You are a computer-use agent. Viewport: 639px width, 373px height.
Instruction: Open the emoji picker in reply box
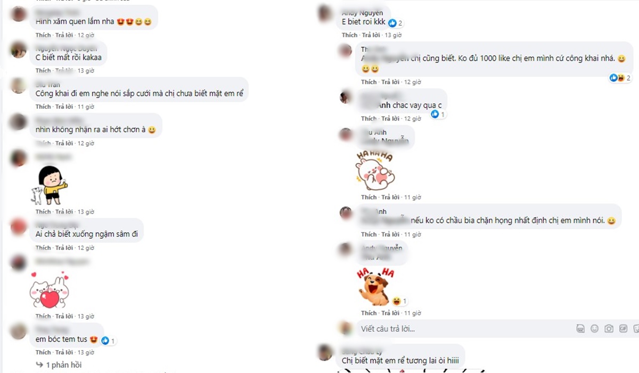595,329
